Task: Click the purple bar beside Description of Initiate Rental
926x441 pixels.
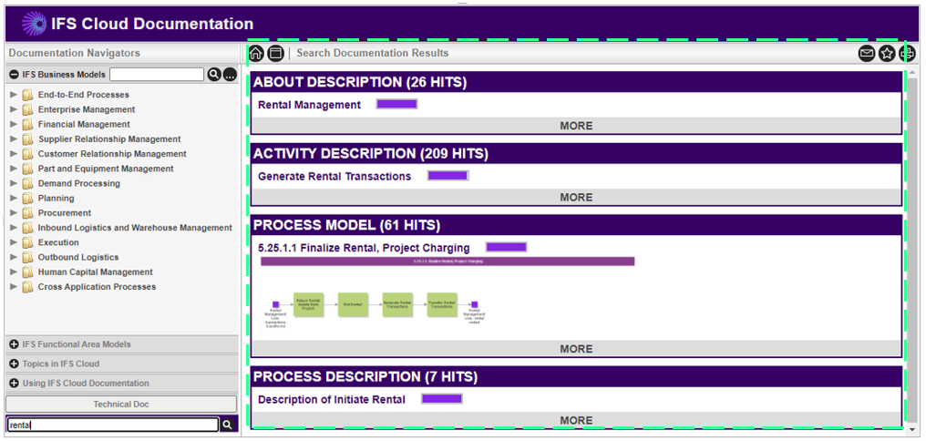Action: [x=442, y=399]
